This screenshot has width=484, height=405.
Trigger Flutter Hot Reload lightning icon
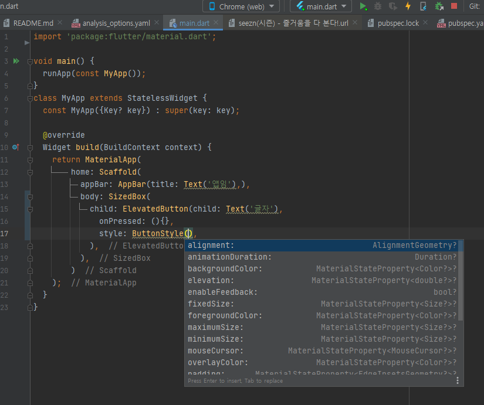tap(408, 6)
